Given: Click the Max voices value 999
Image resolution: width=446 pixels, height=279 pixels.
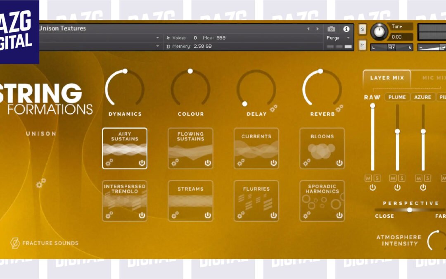Looking at the screenshot, I should point(221,38).
